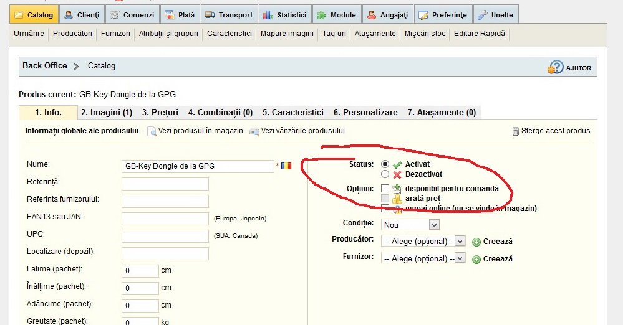Open the Furnizori submenu link

pyautogui.click(x=115, y=34)
